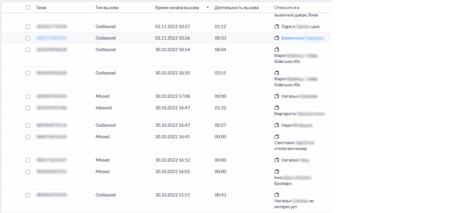
Task: Select the checkbox for the Inbound 16:47 call
Action: pyautogui.click(x=28, y=108)
